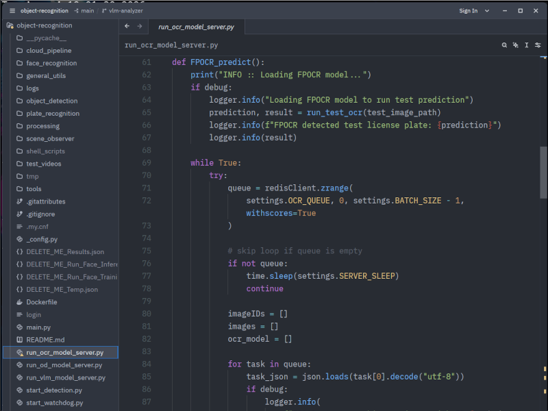Image resolution: width=548 pixels, height=411 pixels.
Task: Click the run_ocr_model_server.py breadcrumb path
Action: click(171, 45)
